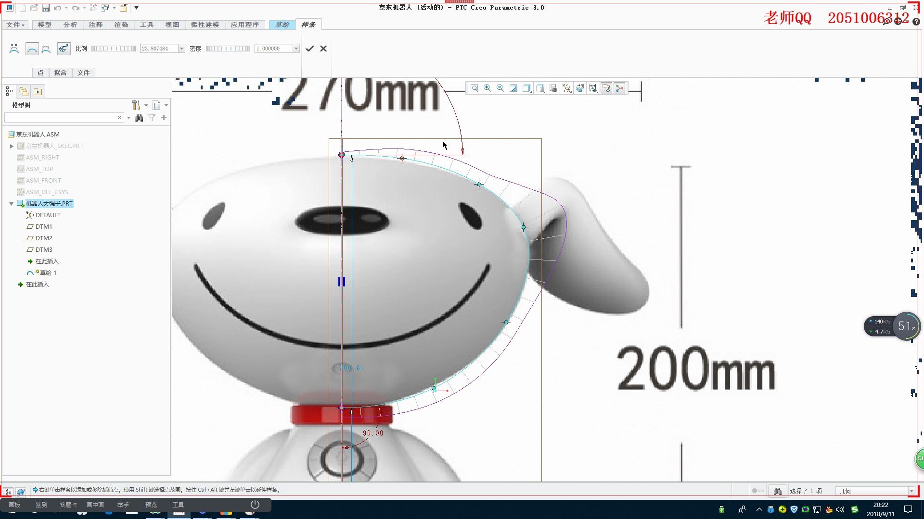Expand the 京东机器人_SKEL.PRT node
The height and width of the screenshot is (519, 924).
11,145
